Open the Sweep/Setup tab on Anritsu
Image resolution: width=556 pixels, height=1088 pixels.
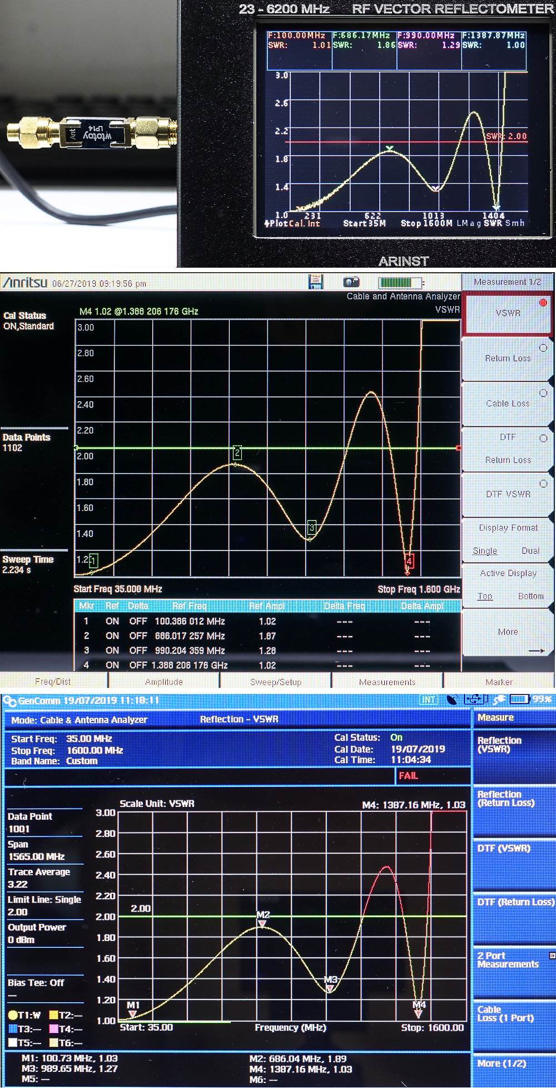click(276, 682)
